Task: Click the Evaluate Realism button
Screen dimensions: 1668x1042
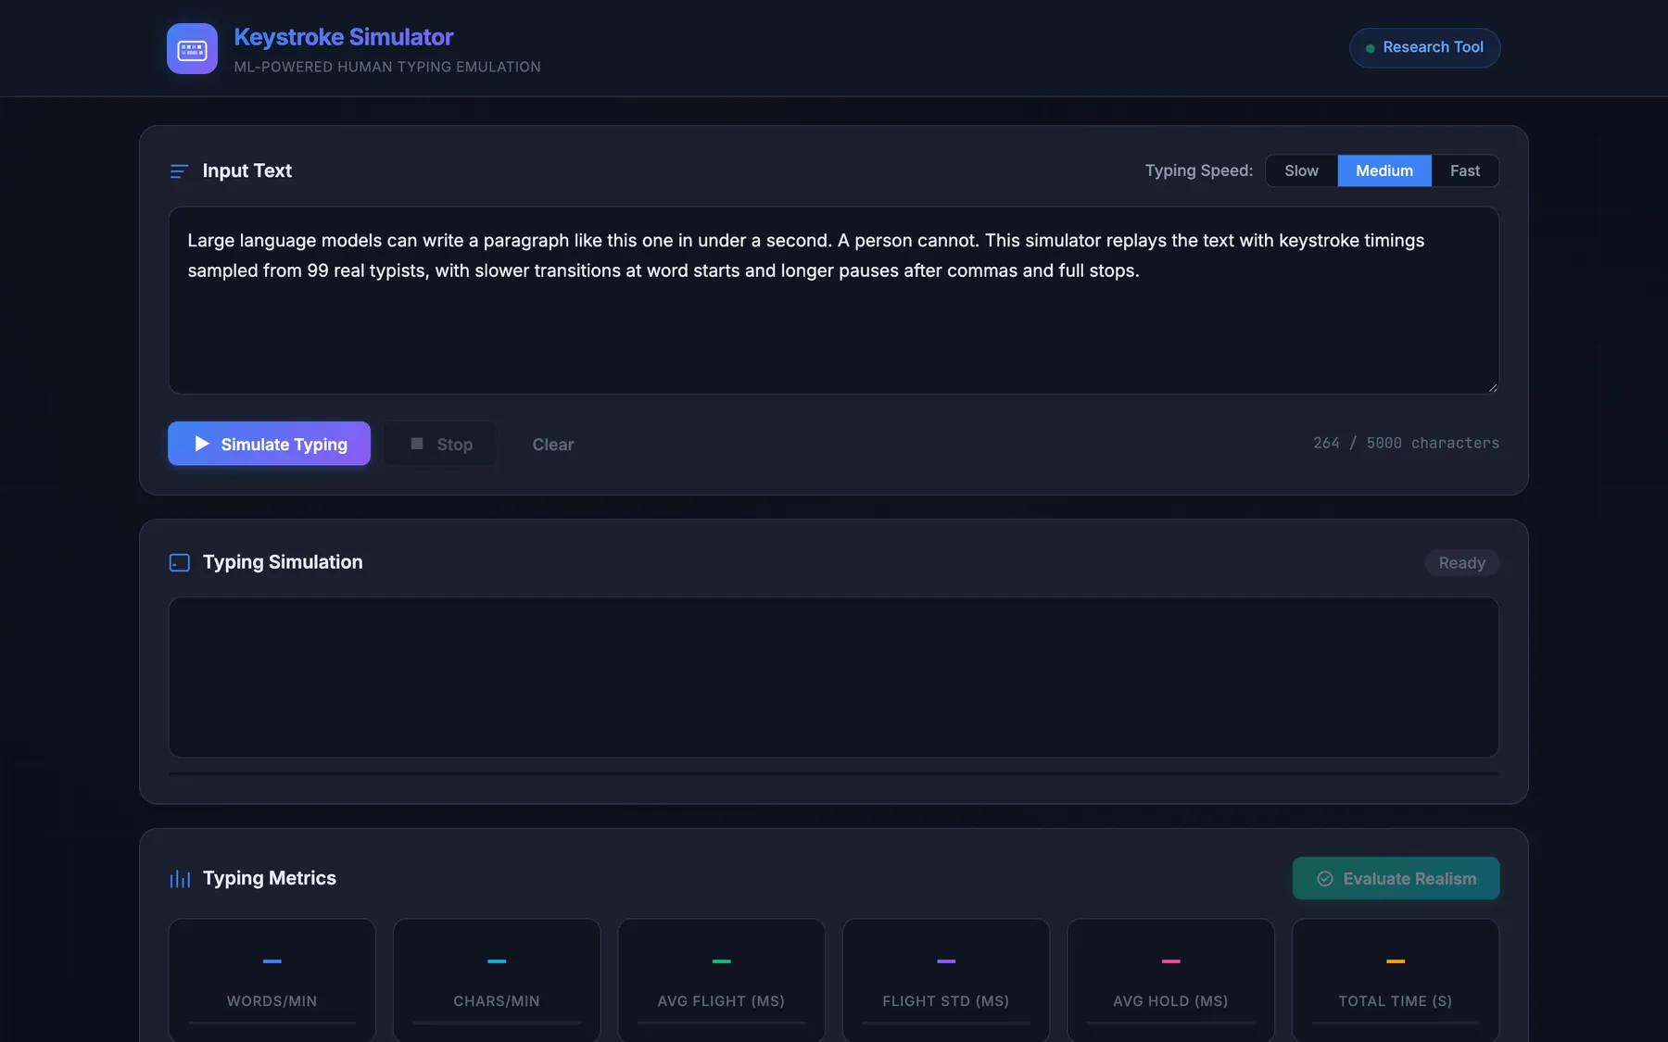Action: click(1396, 879)
